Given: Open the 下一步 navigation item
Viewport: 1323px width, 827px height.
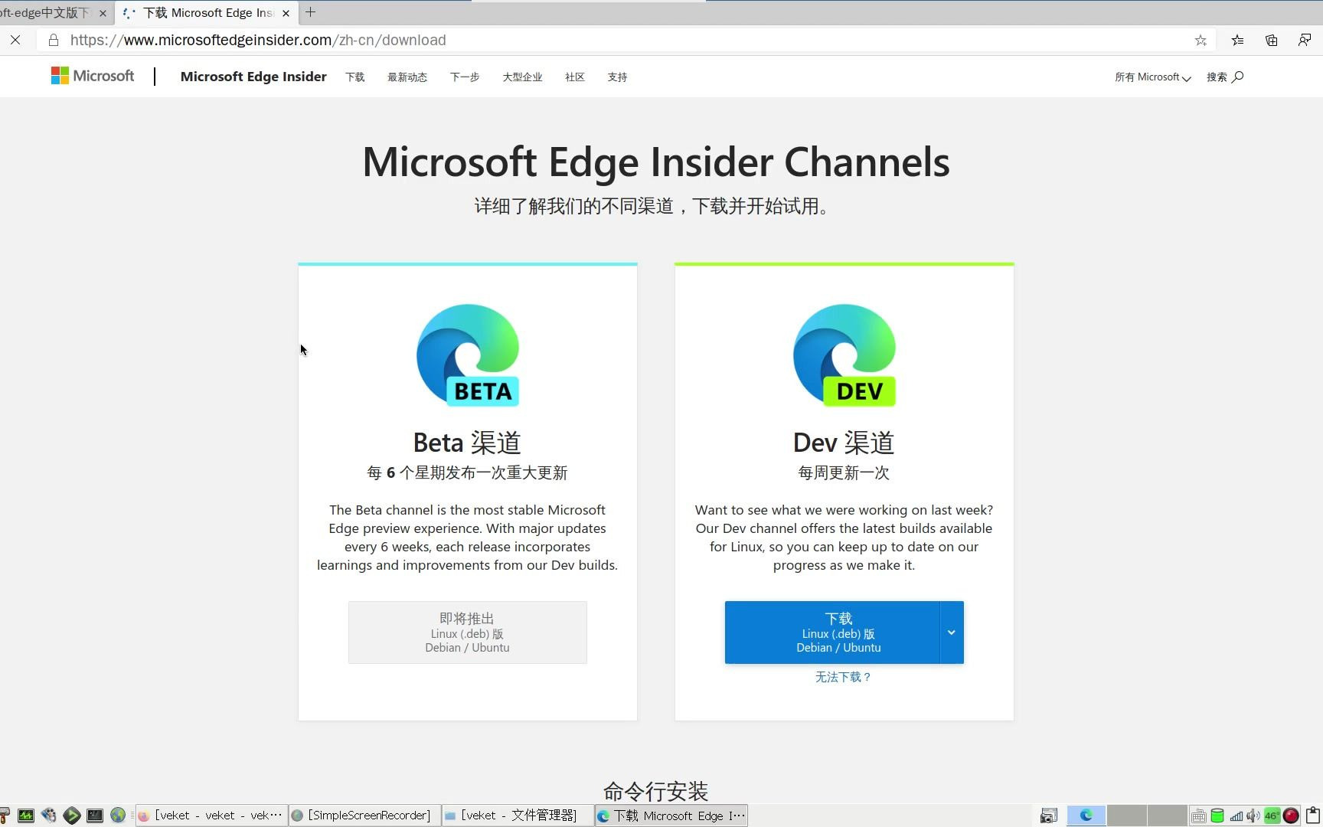Looking at the screenshot, I should pyautogui.click(x=465, y=77).
